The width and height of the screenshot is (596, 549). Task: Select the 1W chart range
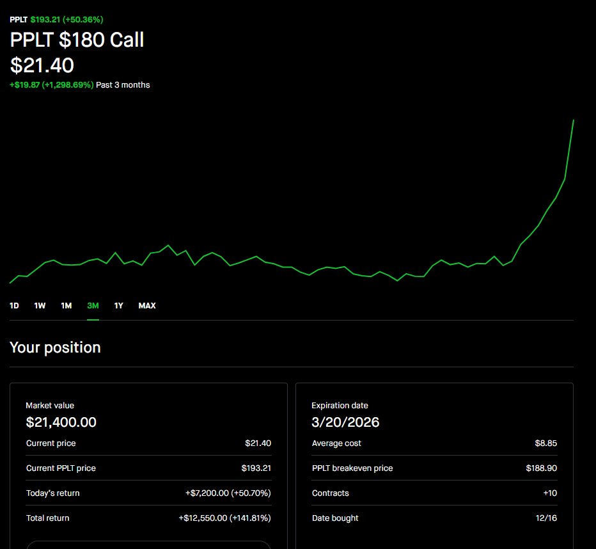40,306
